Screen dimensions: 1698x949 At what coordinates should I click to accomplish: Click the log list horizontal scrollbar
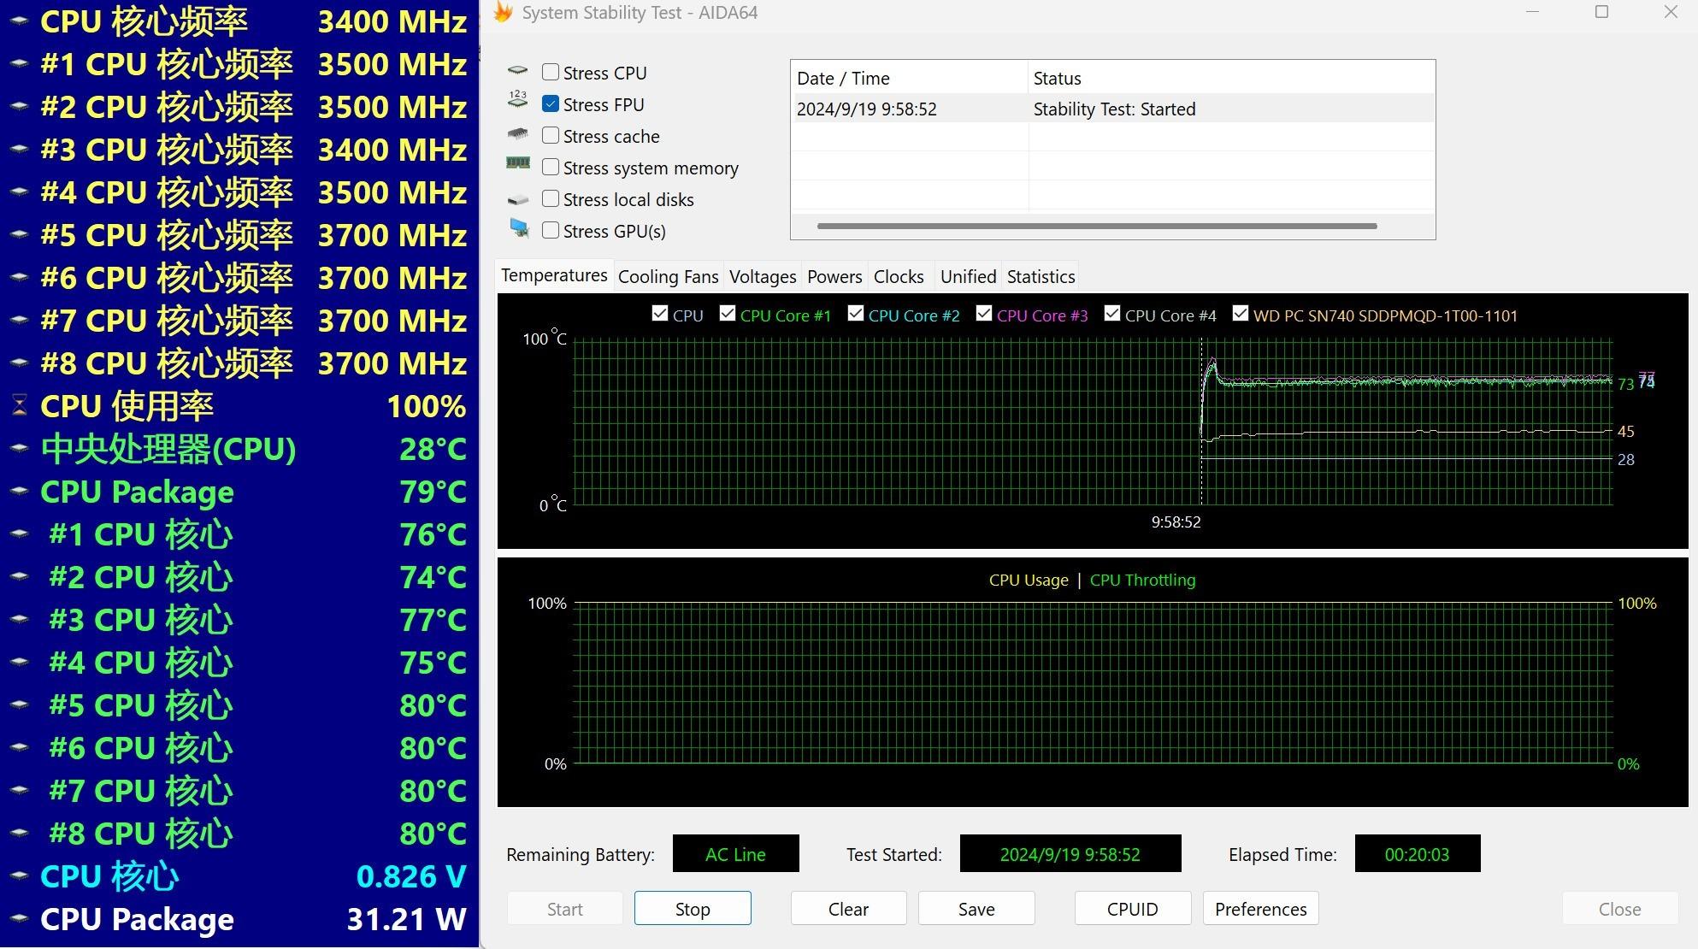(1096, 227)
